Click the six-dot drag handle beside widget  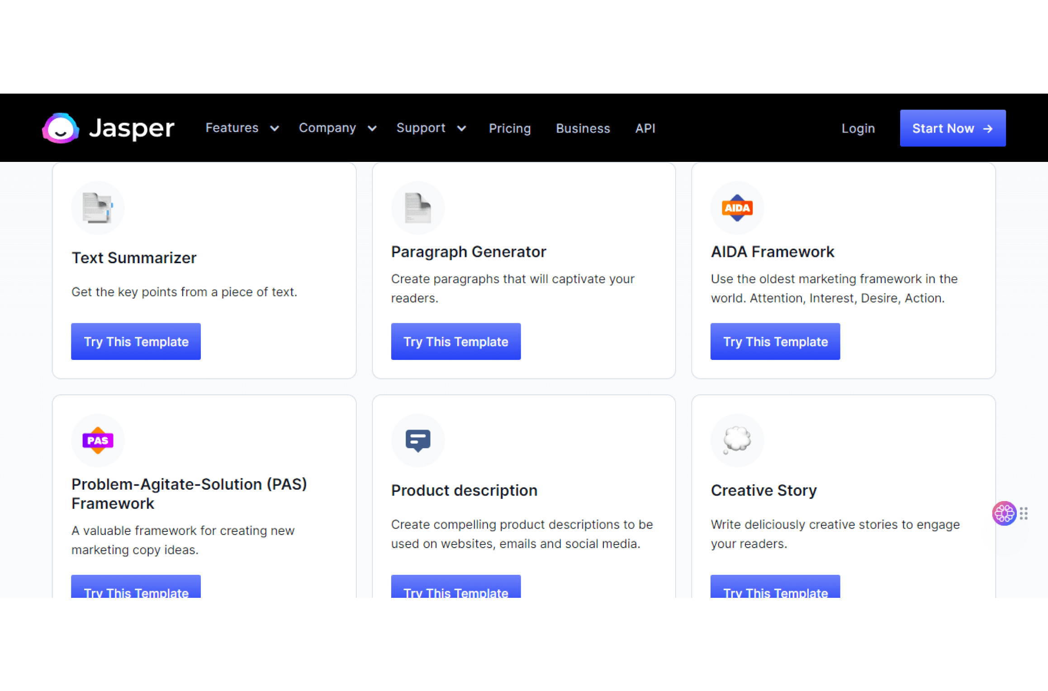[1024, 513]
